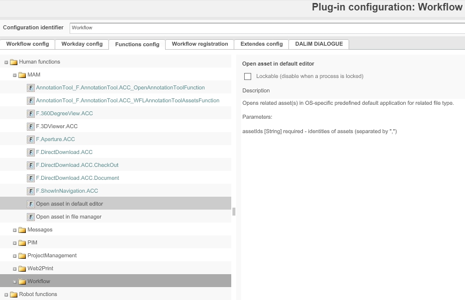
Task: Click the F icon beside F.ShowInNavigation.ACC
Action: coord(31,191)
